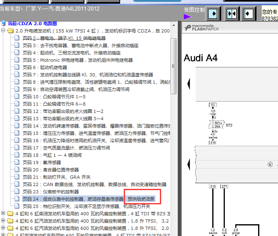Image resolution: width=278 pixels, height=236 pixels.
Task: Click the tree scrollbar up arrow
Action: (x=174, y=25)
